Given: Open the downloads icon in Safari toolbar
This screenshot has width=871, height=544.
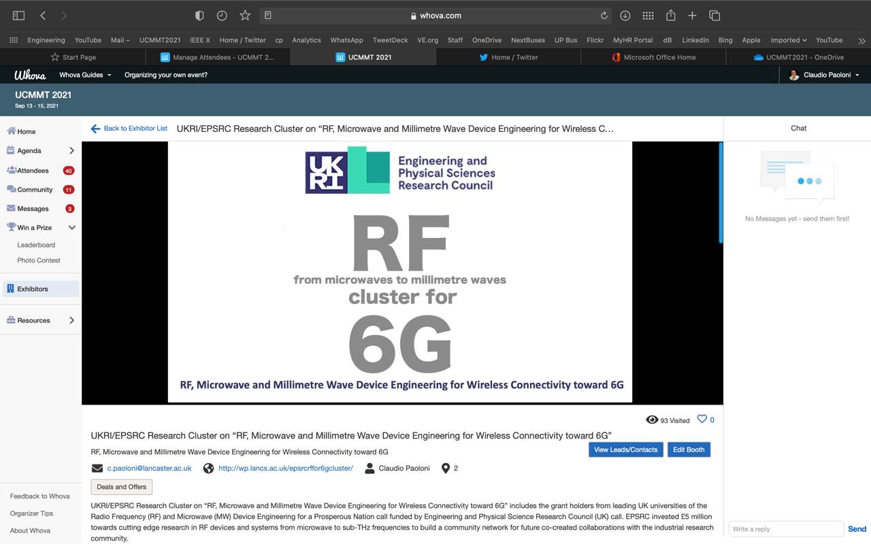Looking at the screenshot, I should (x=625, y=16).
